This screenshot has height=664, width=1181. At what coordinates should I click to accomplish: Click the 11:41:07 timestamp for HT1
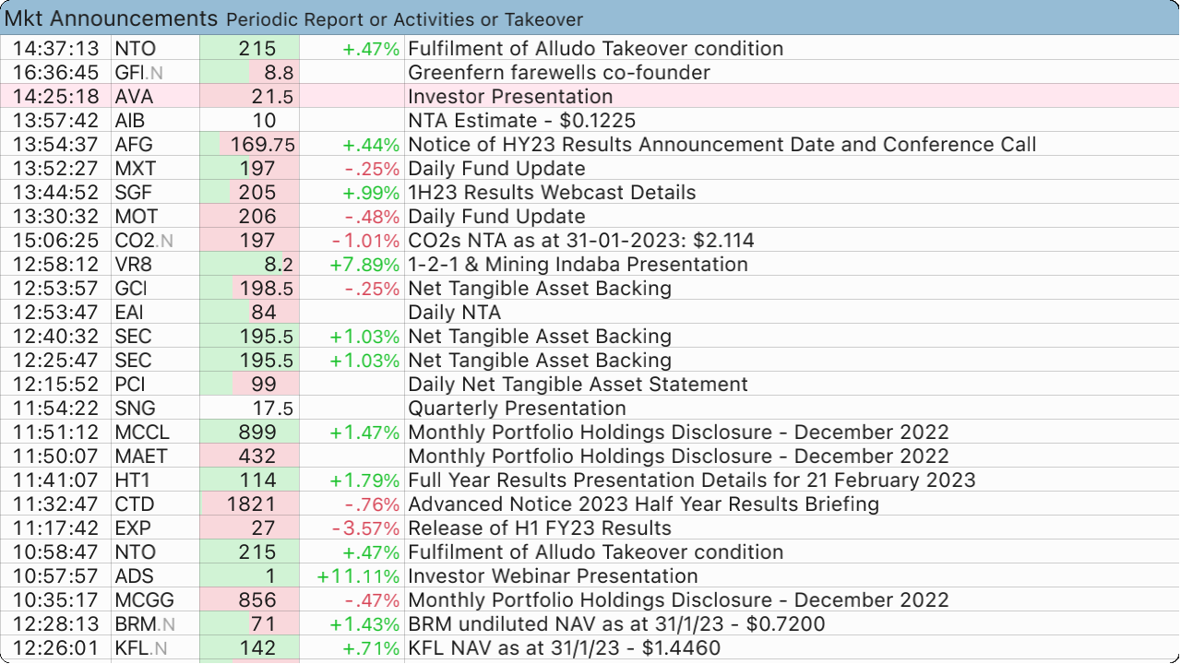[55, 480]
